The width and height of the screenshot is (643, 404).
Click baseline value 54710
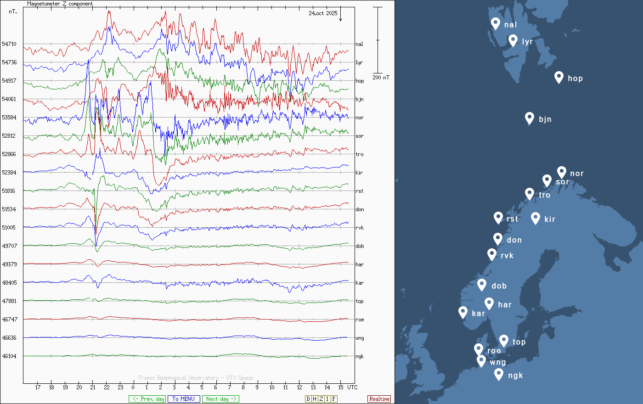coord(9,44)
